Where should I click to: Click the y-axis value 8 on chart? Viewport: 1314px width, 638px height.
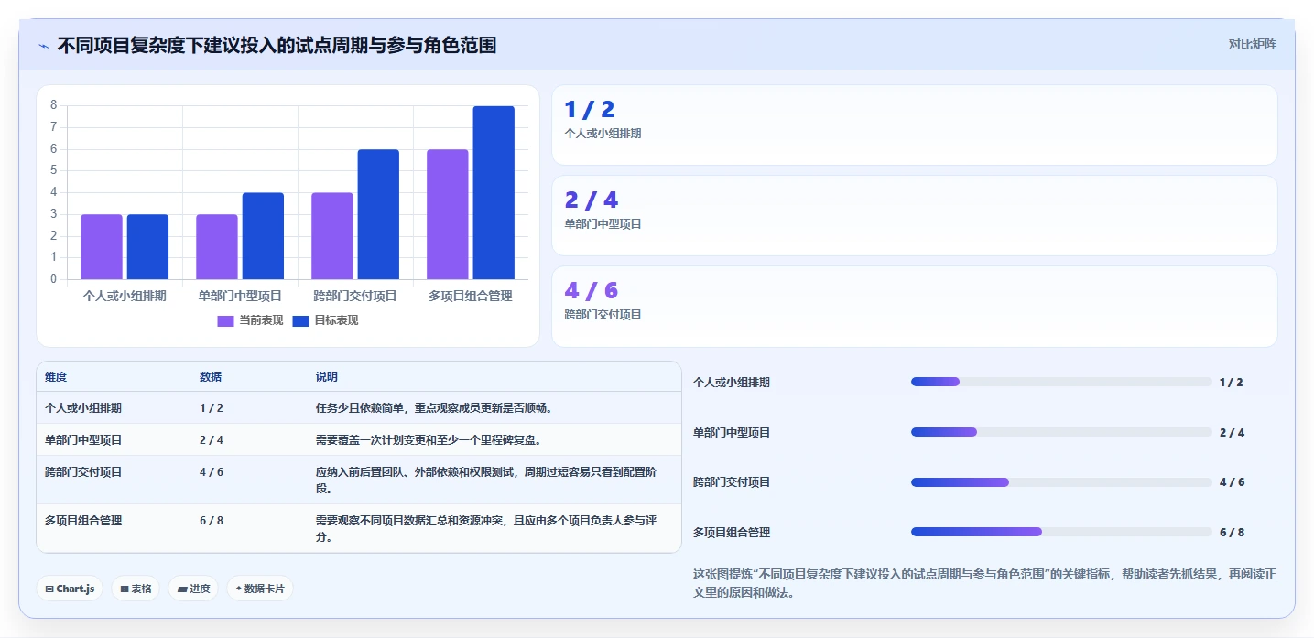click(53, 105)
